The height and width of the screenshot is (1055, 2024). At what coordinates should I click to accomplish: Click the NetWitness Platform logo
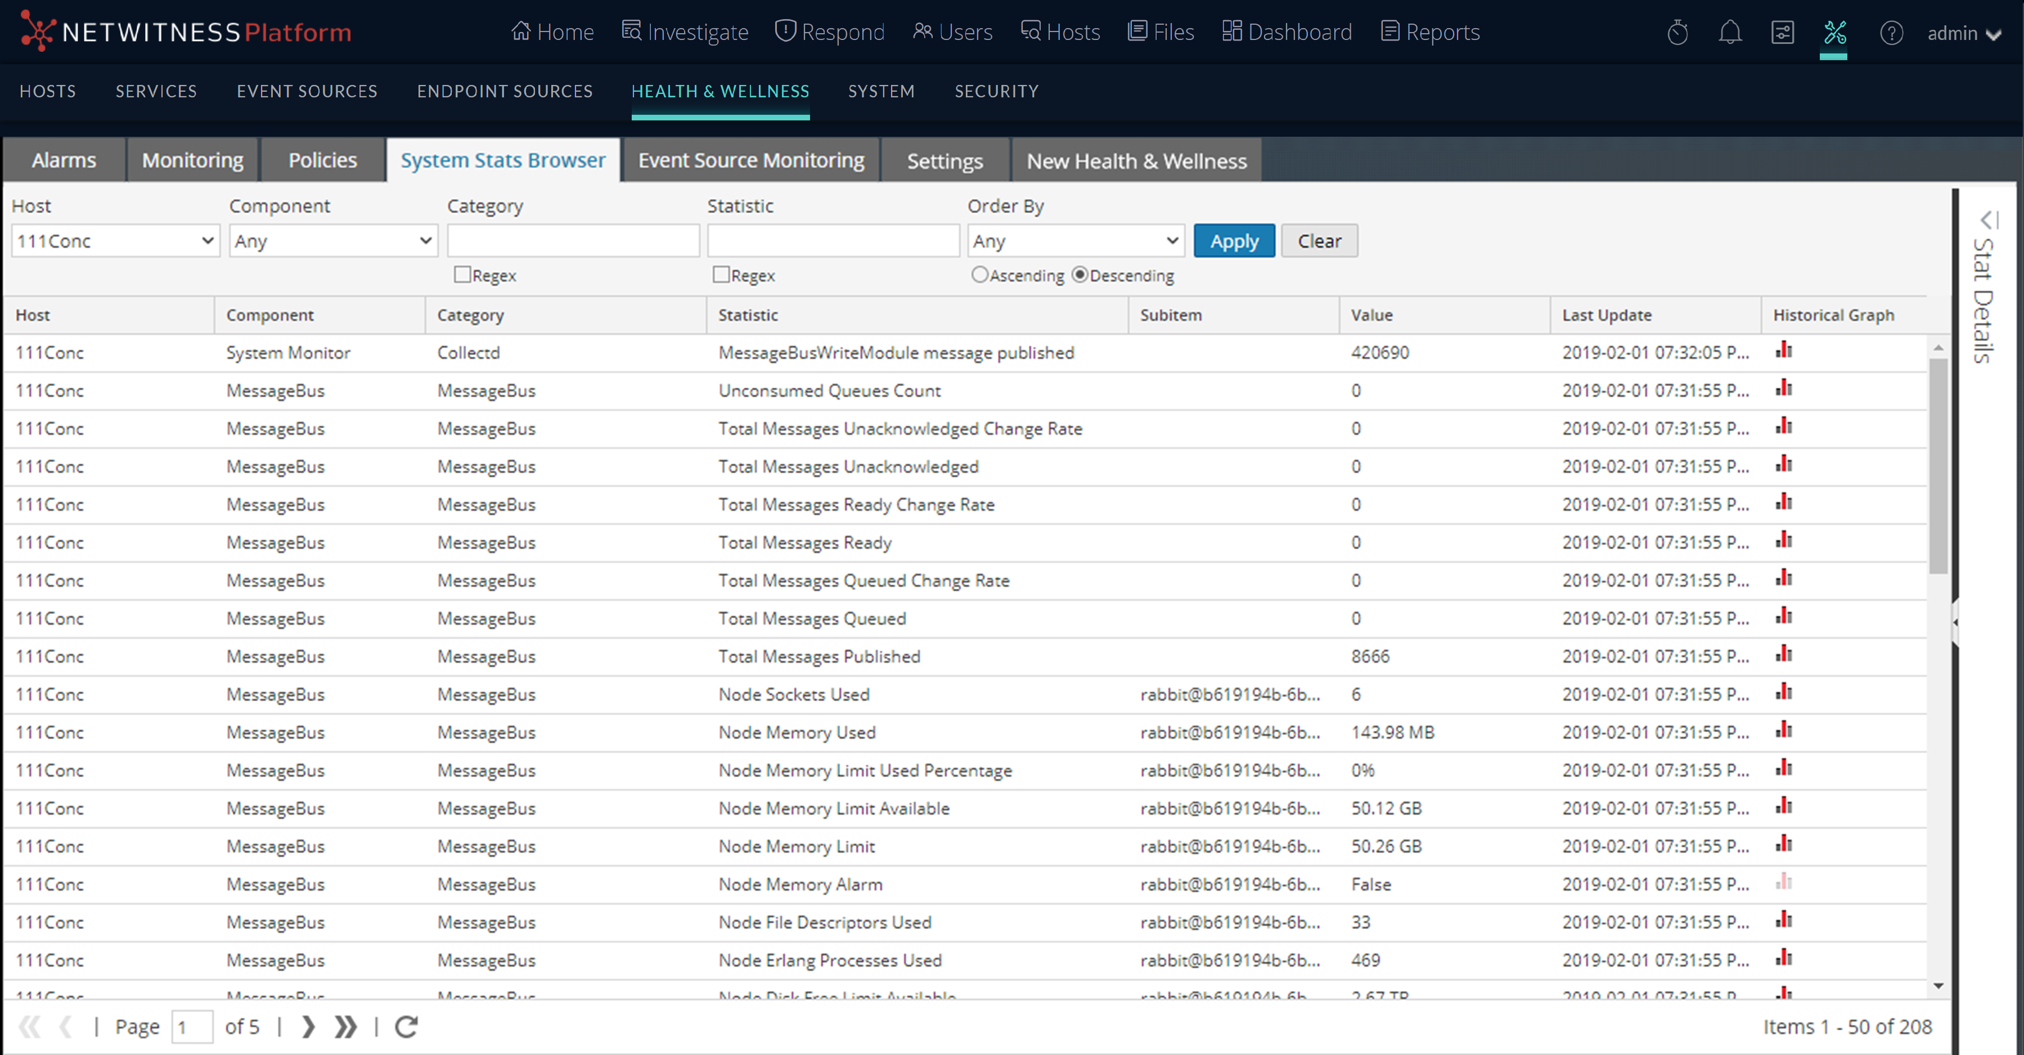click(x=186, y=32)
